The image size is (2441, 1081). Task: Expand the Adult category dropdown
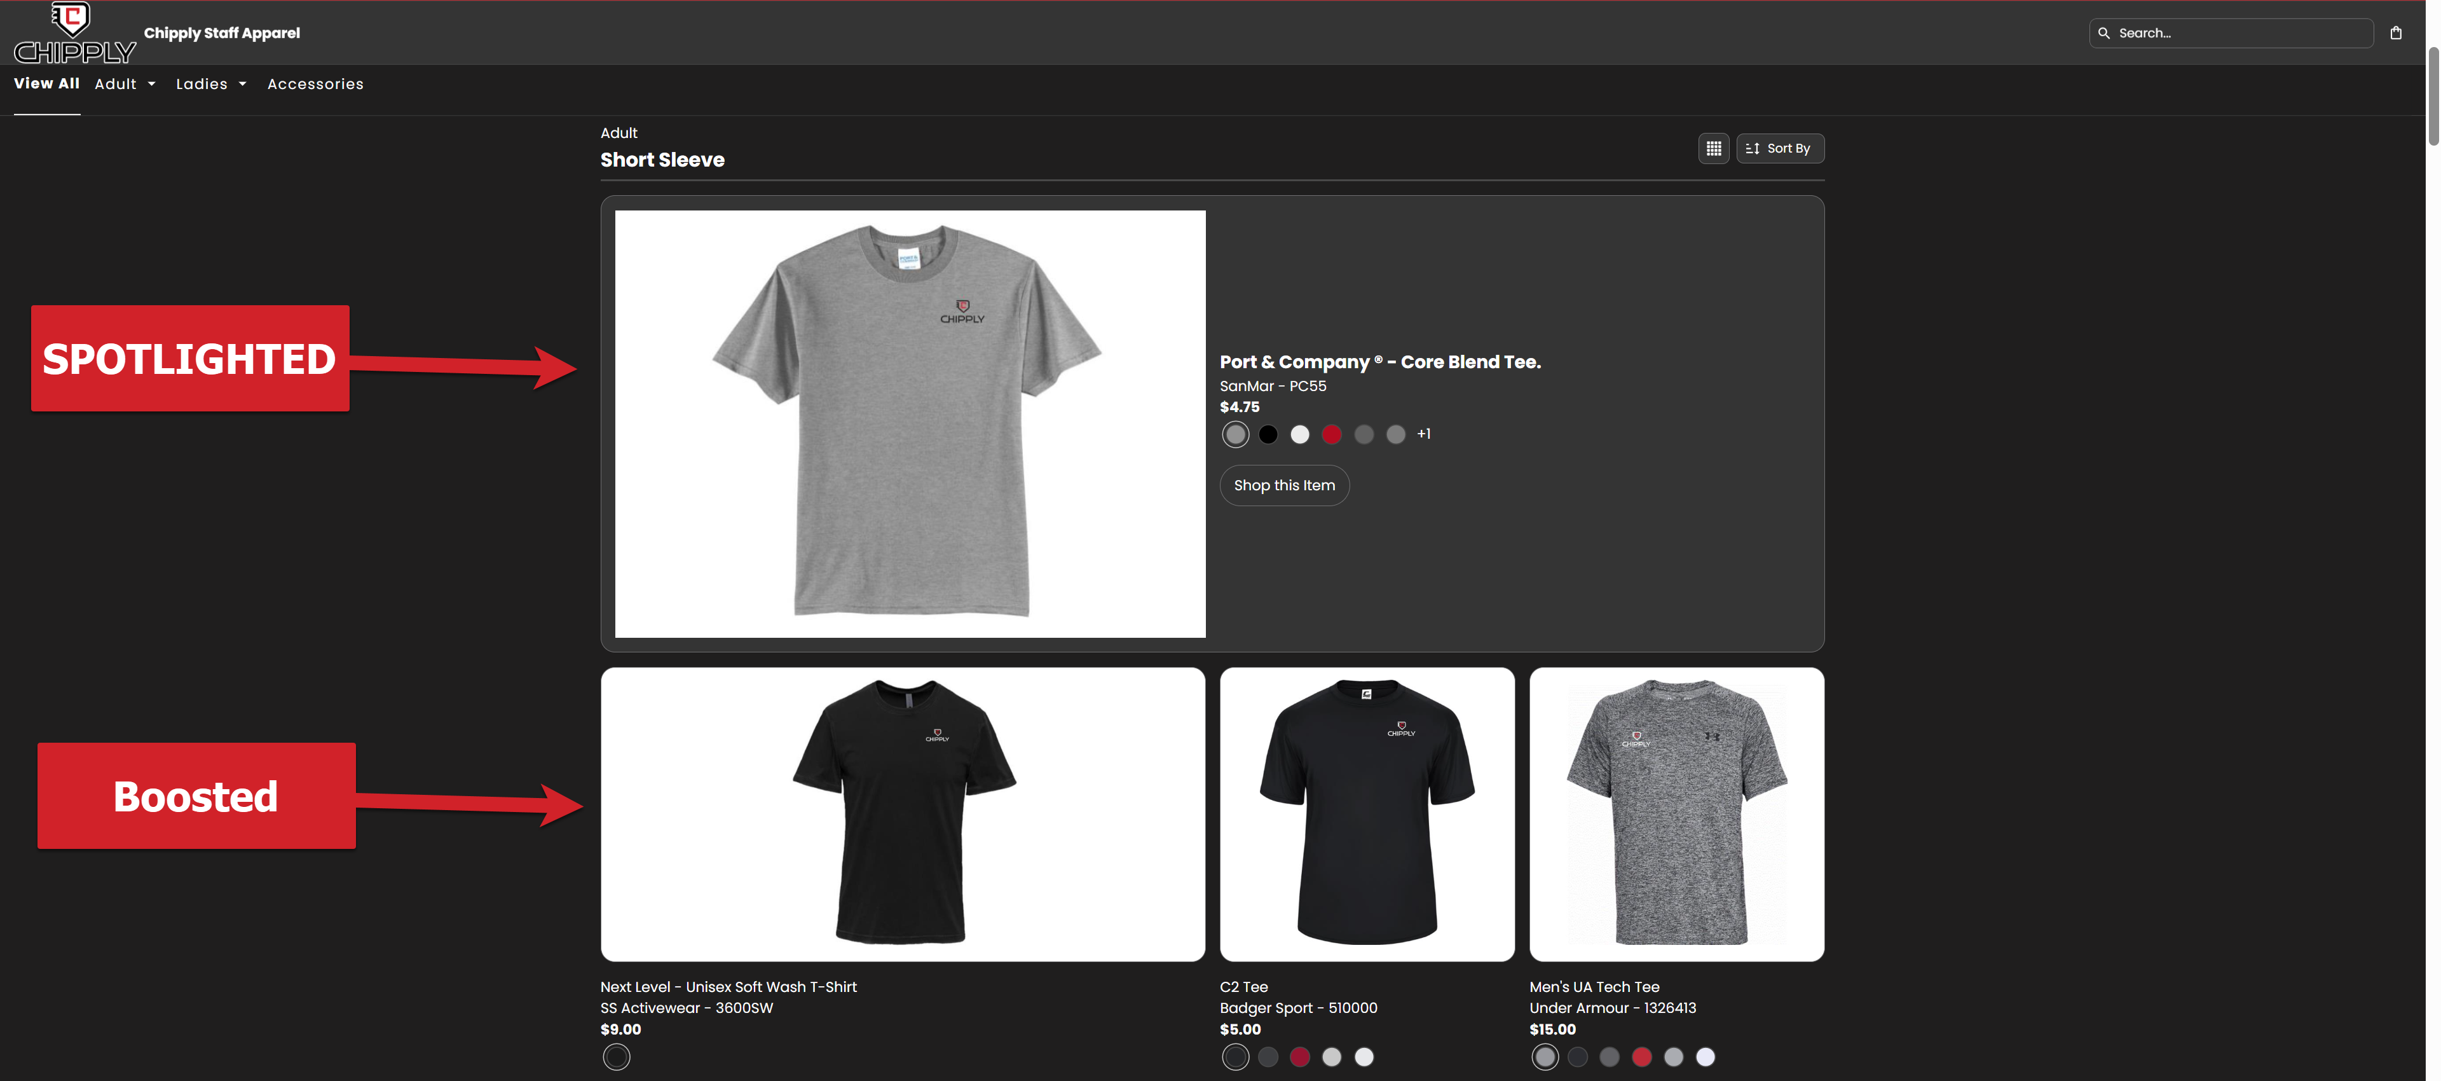tap(125, 85)
